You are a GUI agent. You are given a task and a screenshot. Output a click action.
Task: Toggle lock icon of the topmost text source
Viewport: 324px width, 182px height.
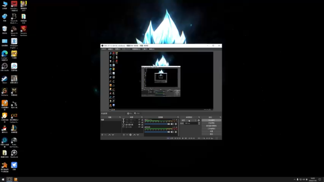pos(142,120)
